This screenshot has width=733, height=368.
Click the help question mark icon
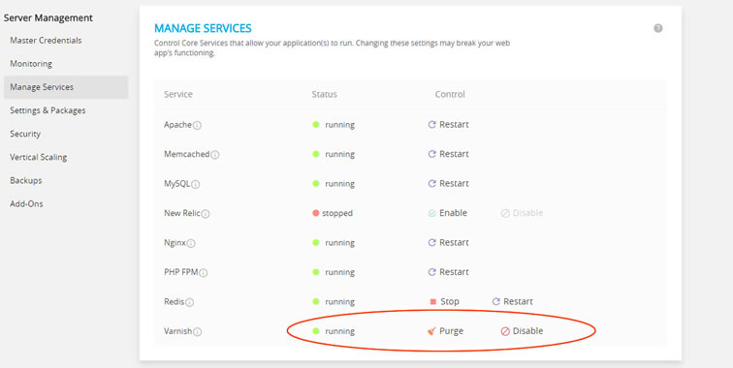657,28
